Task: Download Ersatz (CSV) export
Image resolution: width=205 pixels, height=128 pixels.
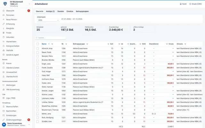Action: [195, 4]
